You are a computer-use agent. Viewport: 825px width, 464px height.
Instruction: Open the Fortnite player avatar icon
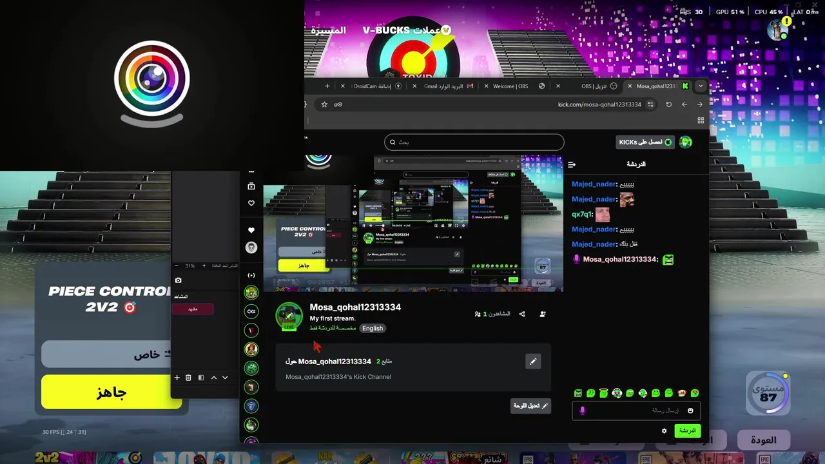(778, 30)
